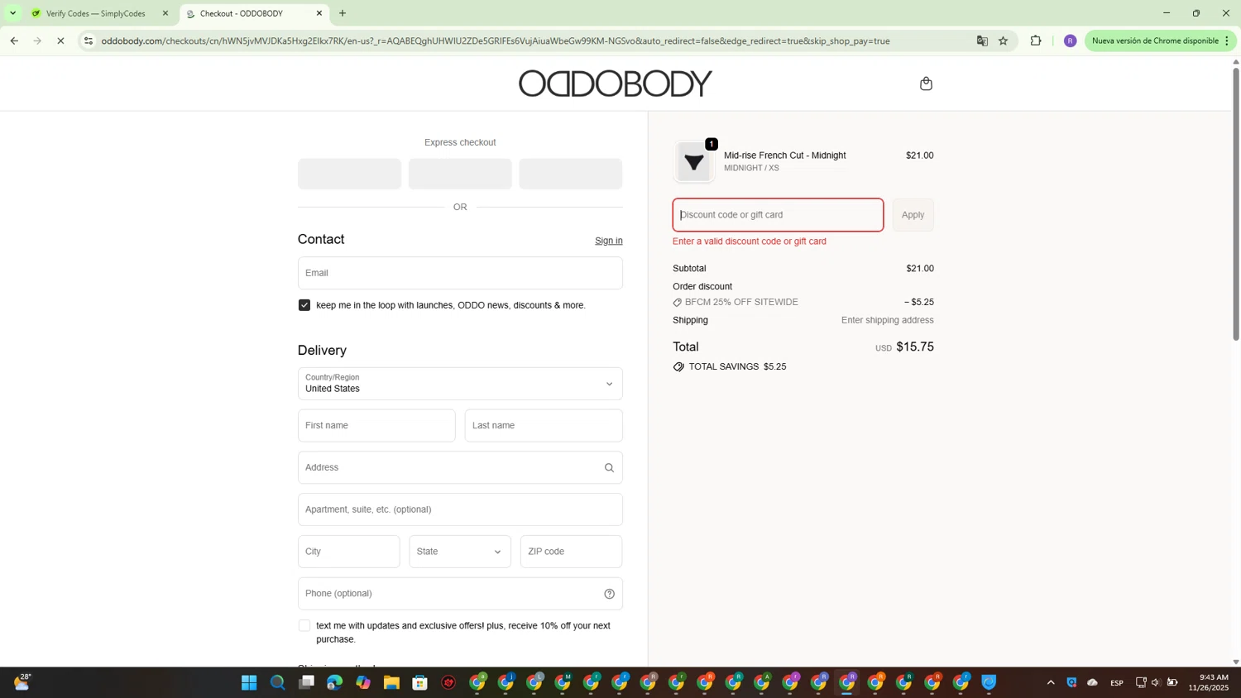Screen dimensions: 1241x698
Task: Check the text me with updates checkbox
Action: (x=304, y=626)
